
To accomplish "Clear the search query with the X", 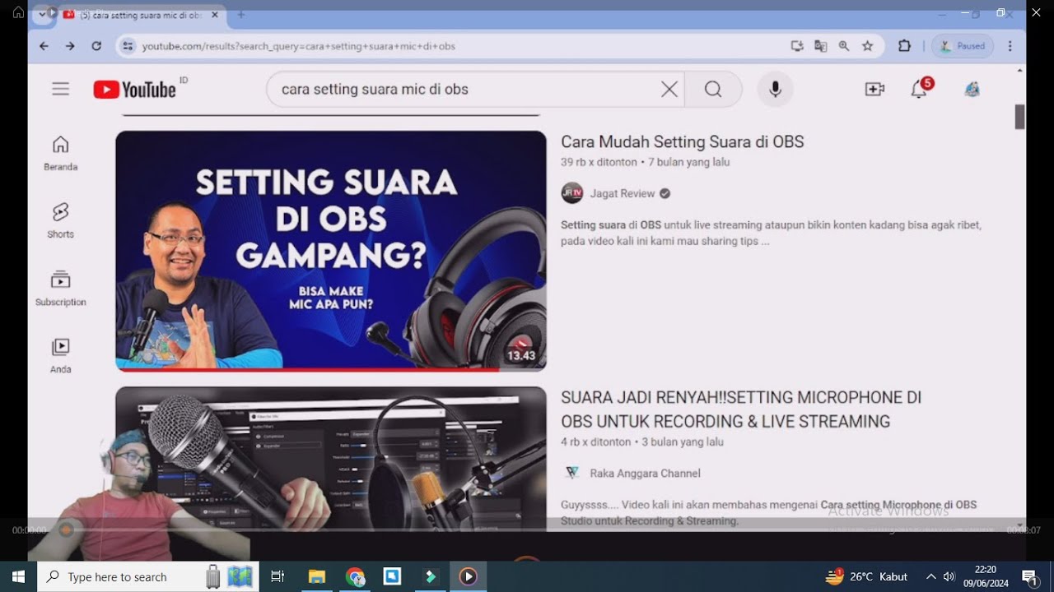I will coord(669,89).
